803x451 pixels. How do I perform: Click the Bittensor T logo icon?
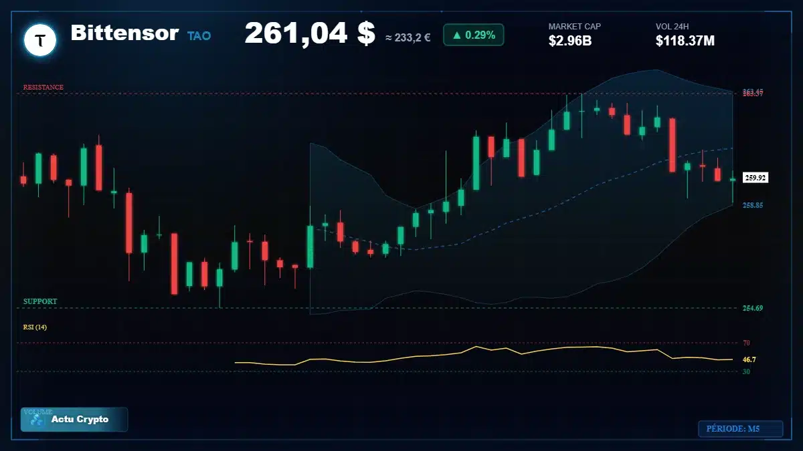[x=40, y=40]
